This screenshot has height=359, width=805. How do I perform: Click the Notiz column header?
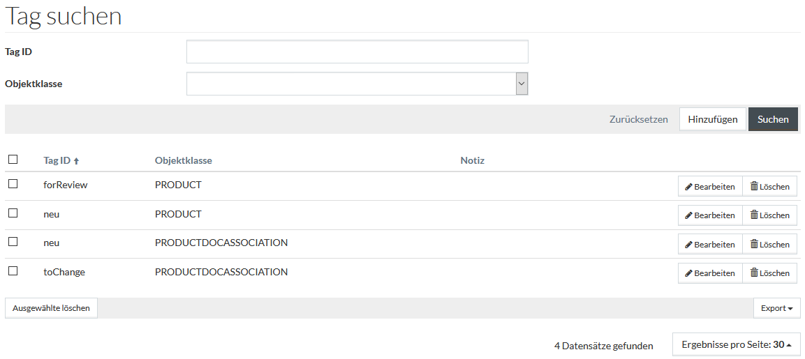pyautogui.click(x=473, y=160)
